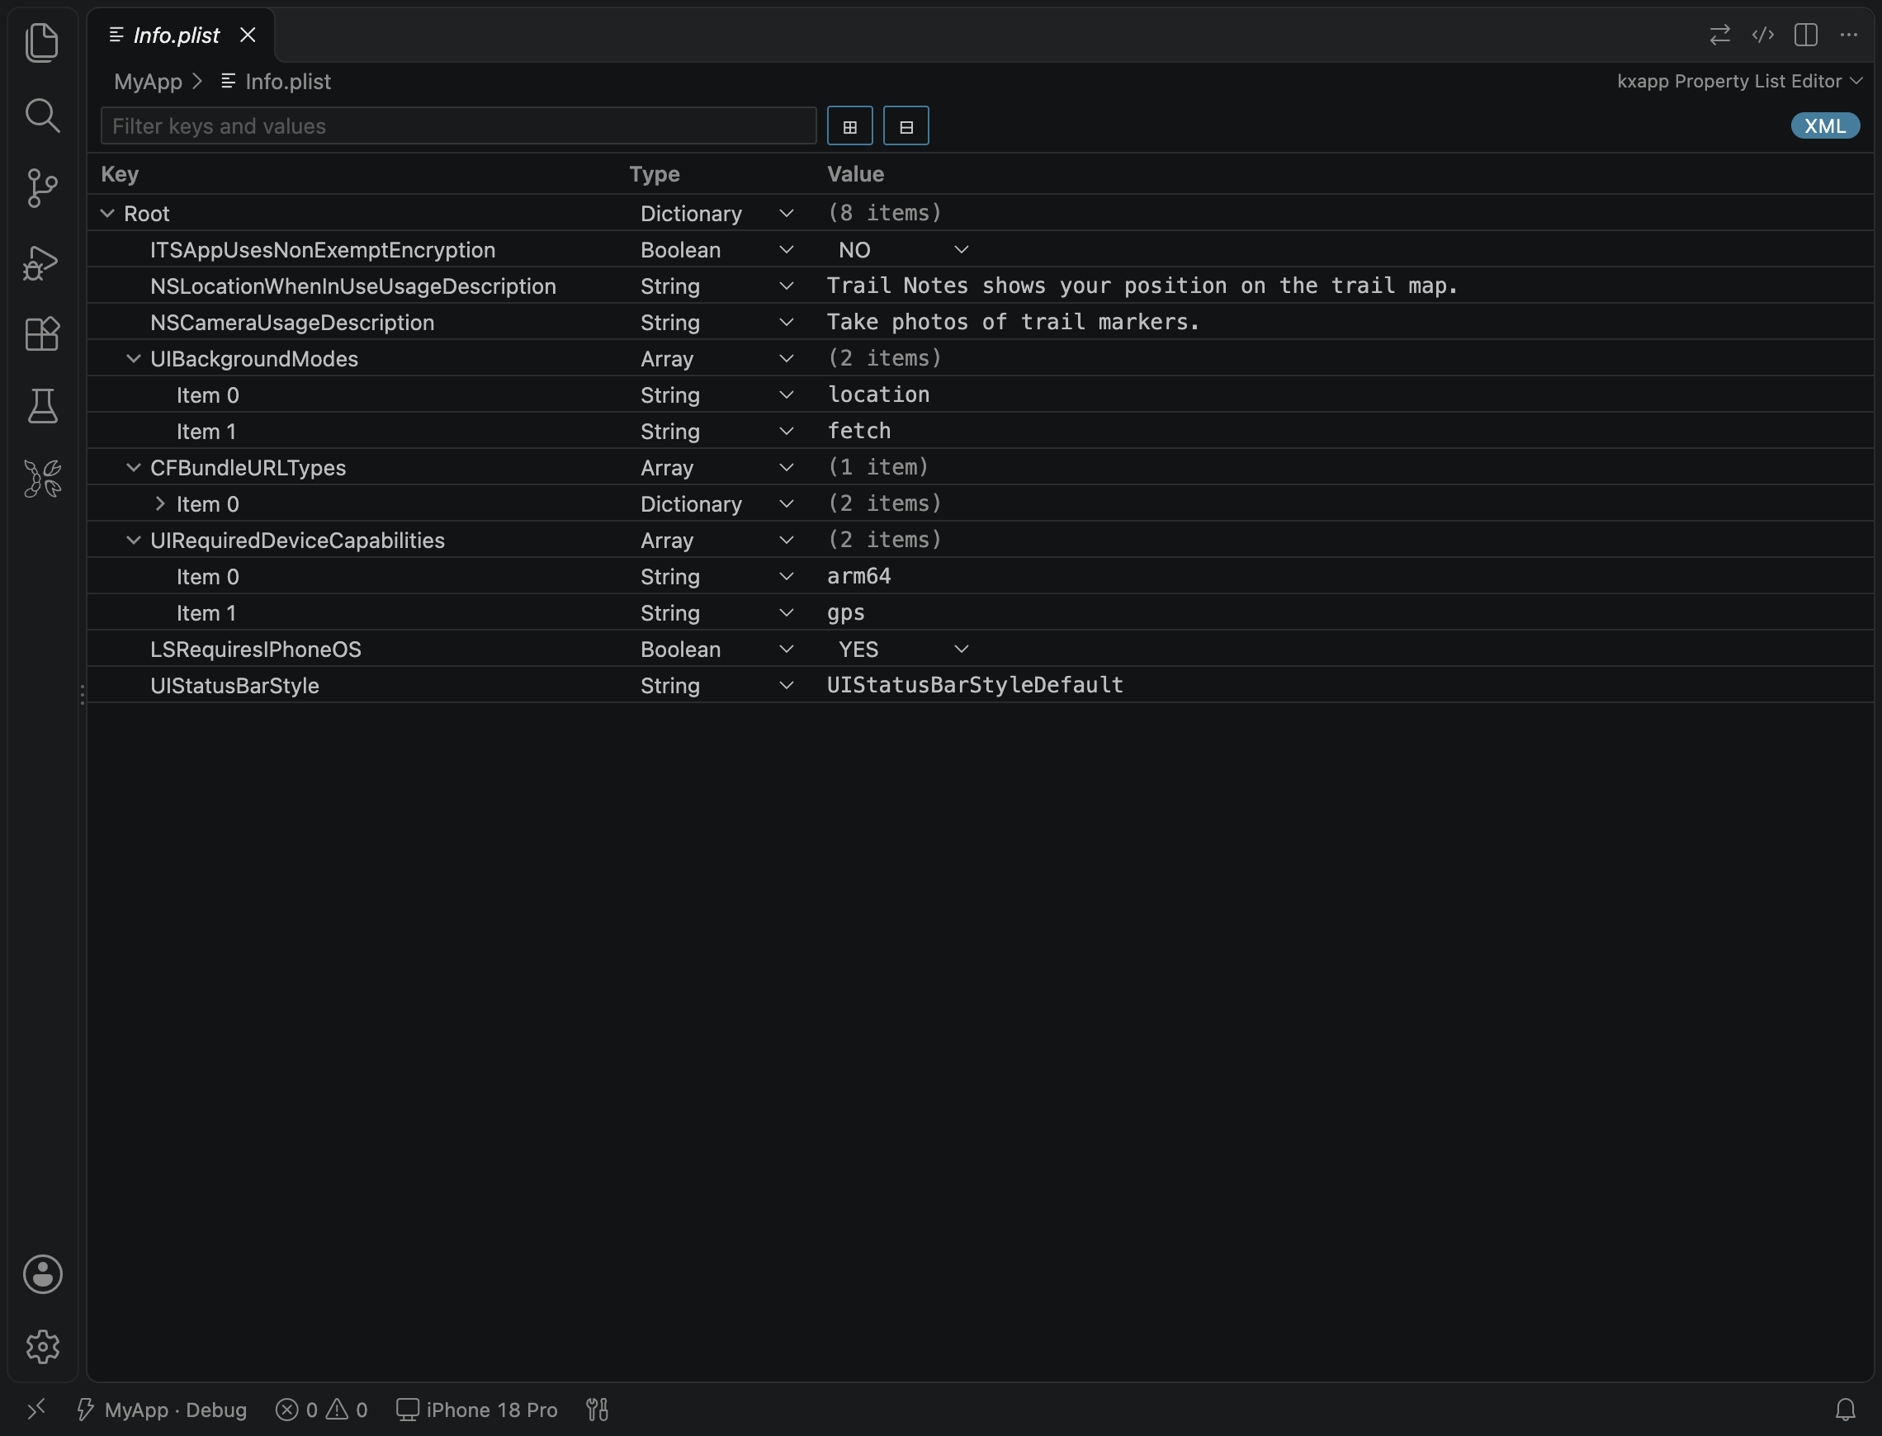This screenshot has width=1882, height=1436.
Task: Click MyApp in the breadcrumb
Action: click(x=148, y=81)
